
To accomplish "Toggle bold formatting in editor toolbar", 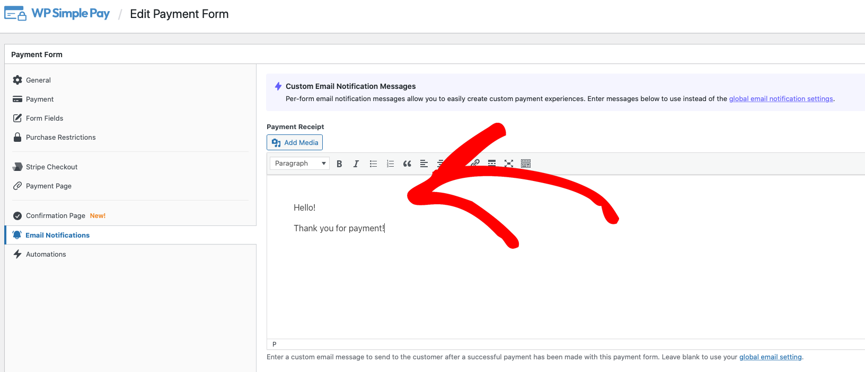I will coord(339,164).
